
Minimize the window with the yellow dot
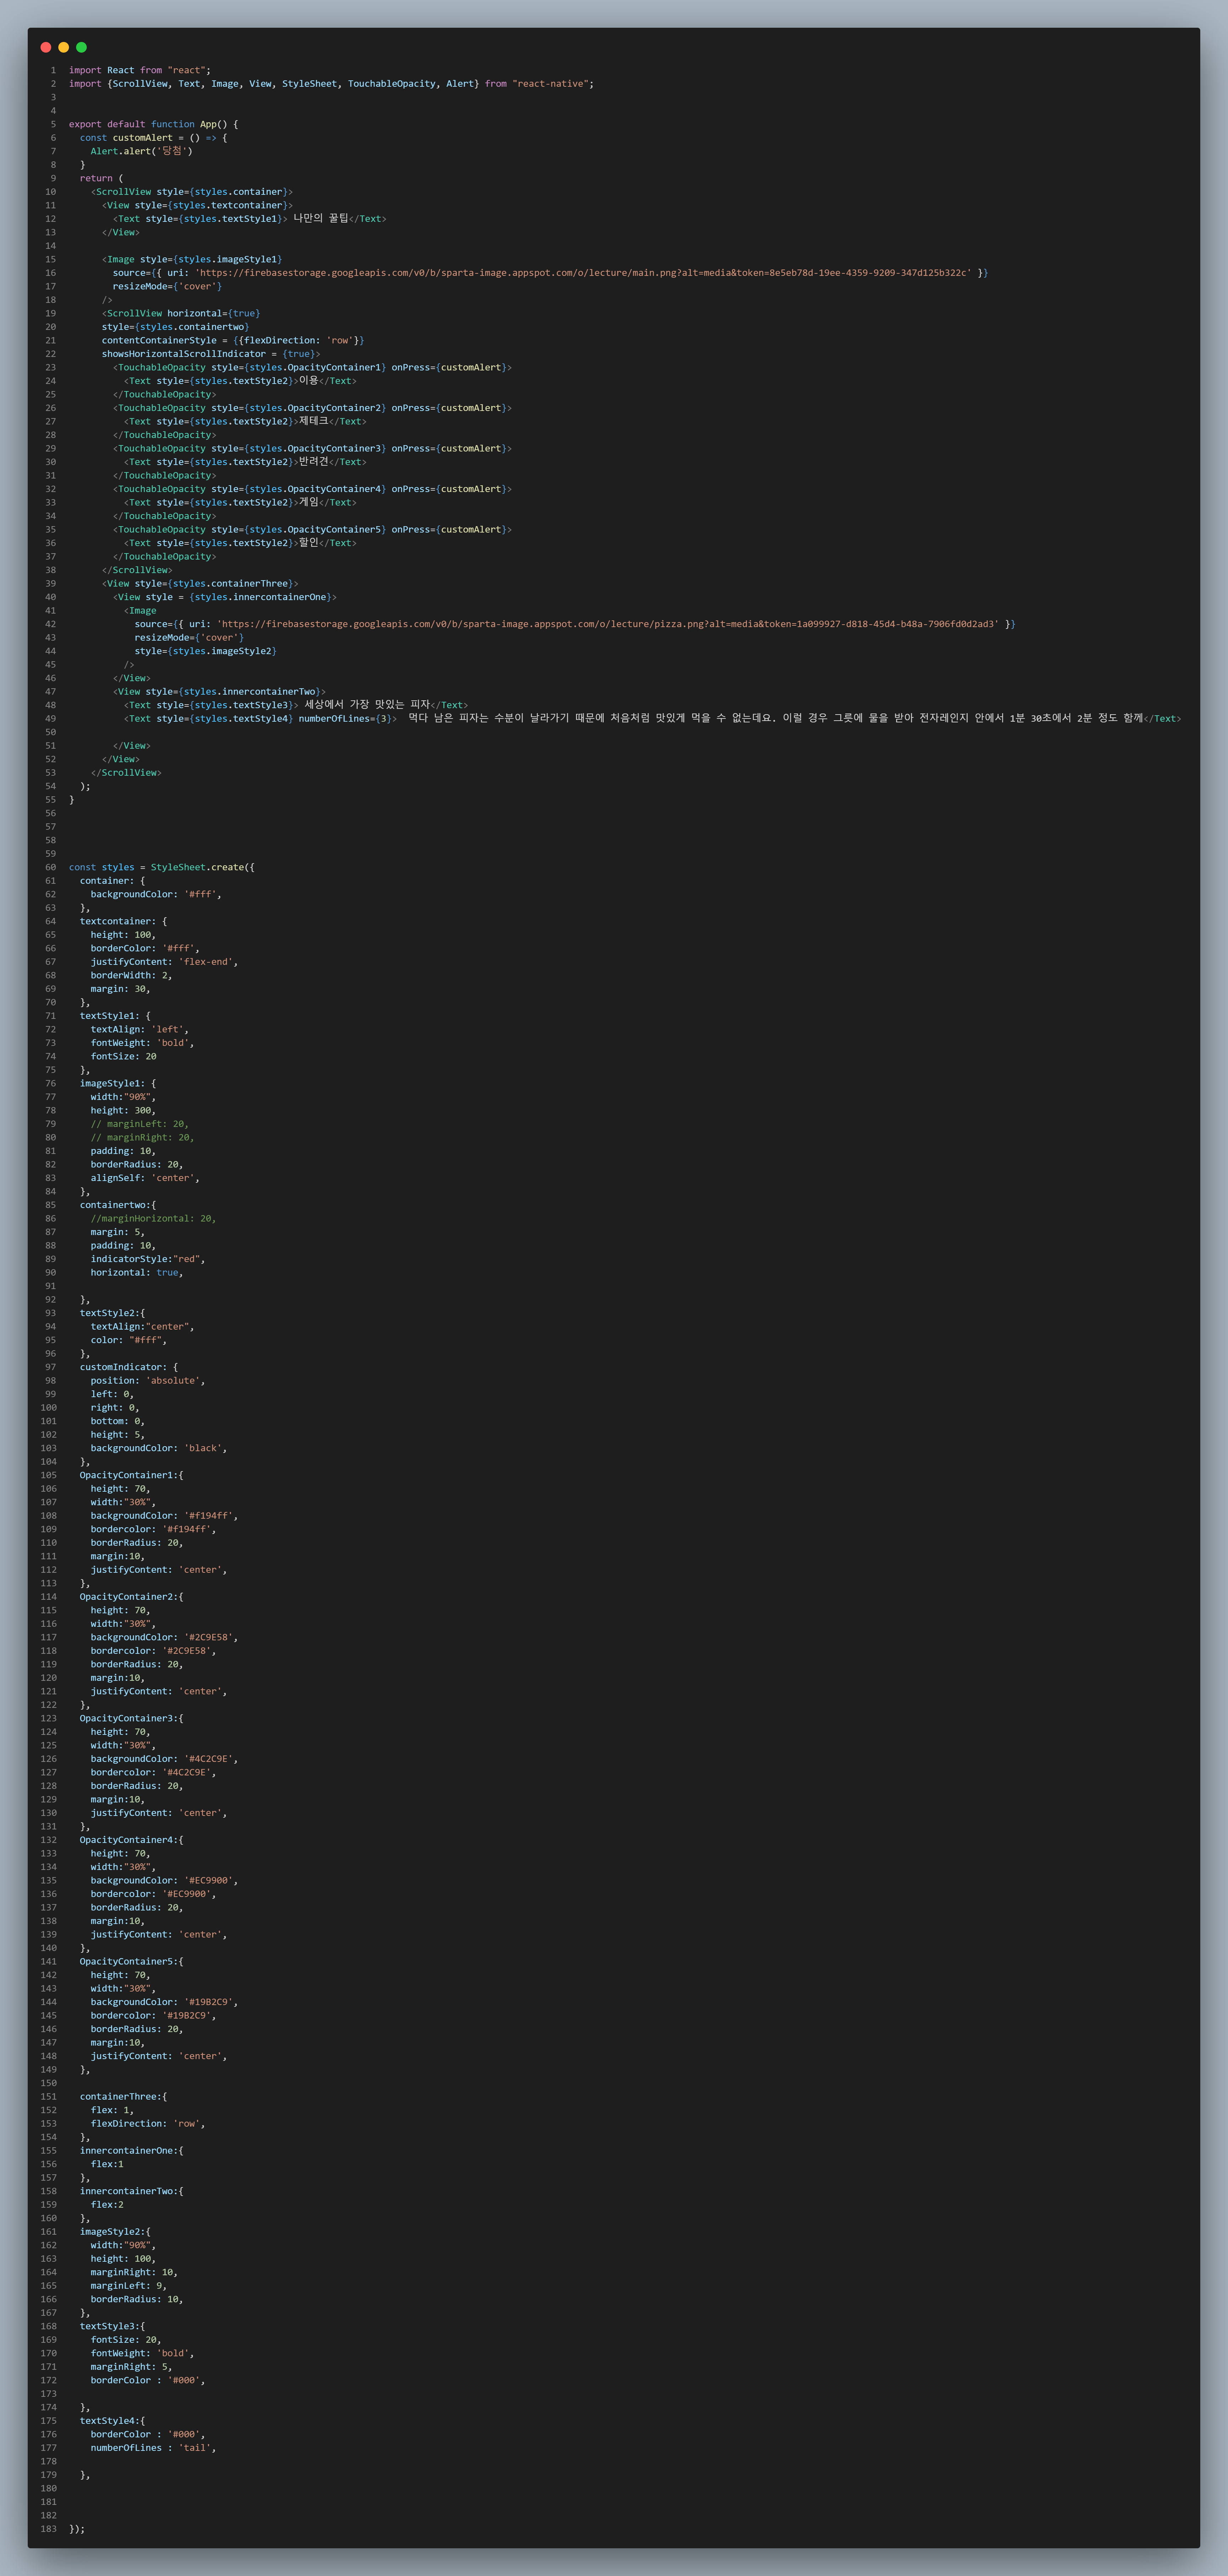click(x=64, y=47)
